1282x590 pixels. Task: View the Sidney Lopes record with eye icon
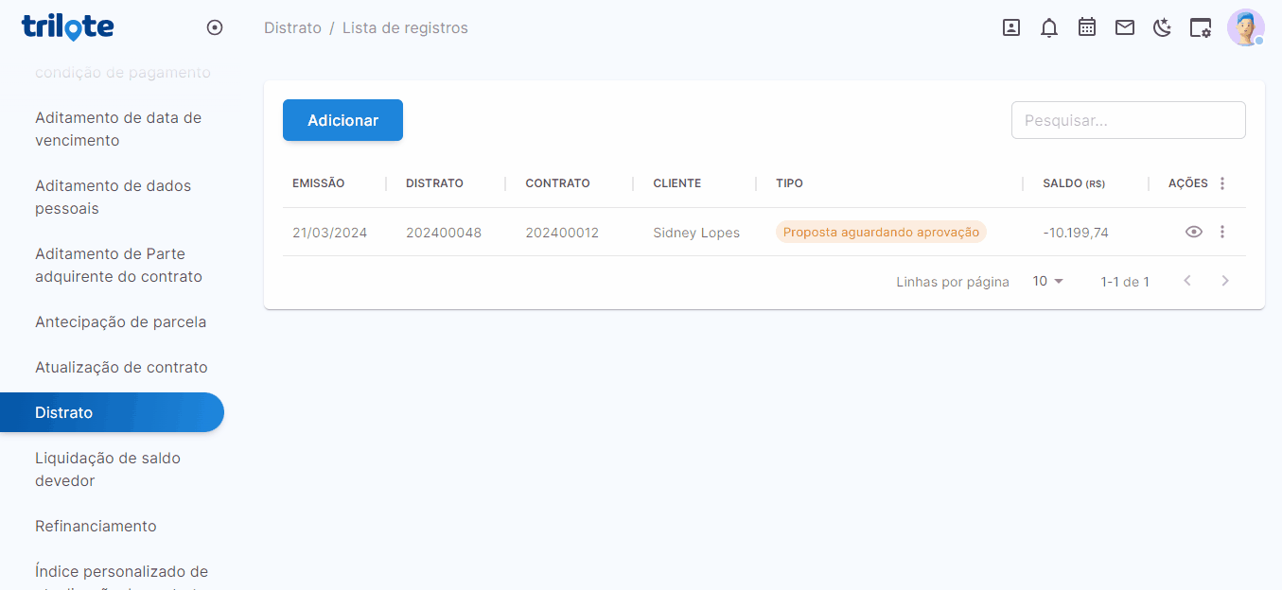pyautogui.click(x=1194, y=232)
